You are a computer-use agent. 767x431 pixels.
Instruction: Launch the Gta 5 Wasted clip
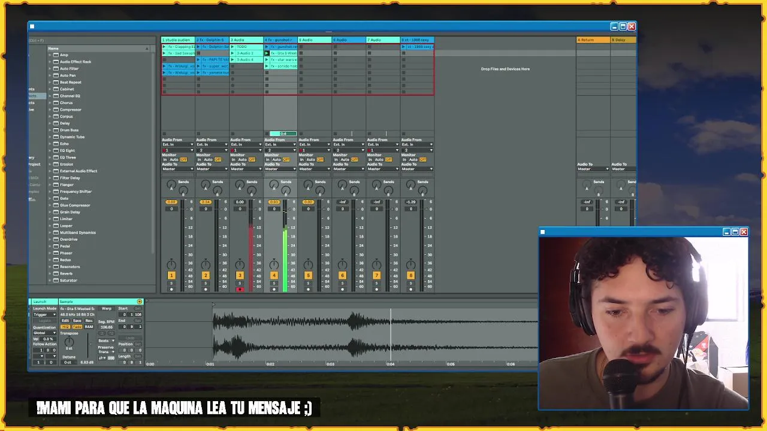267,53
